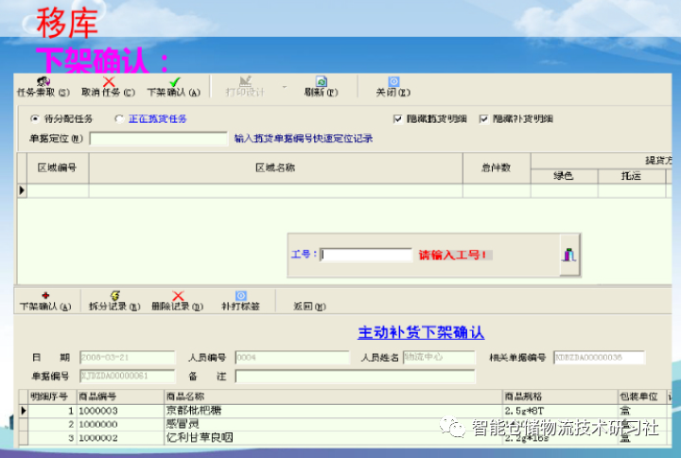Viewport: 681px width, 458px height.
Task: Click the 商品规格 column header
Action: coord(561,396)
